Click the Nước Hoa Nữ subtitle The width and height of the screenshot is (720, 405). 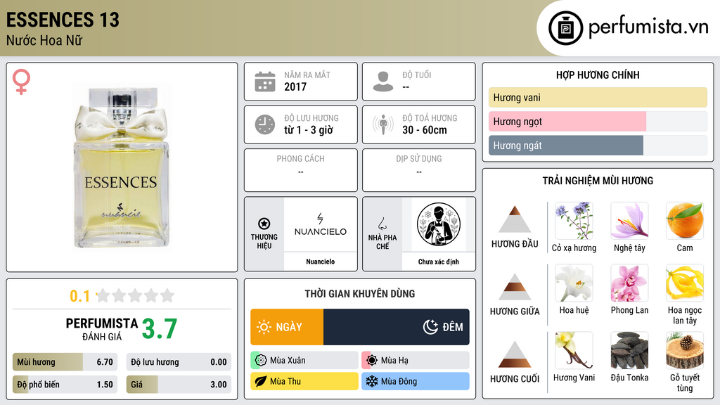(44, 40)
